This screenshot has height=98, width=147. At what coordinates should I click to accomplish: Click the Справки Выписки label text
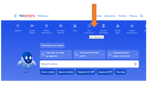pyautogui.click(x=32, y=32)
